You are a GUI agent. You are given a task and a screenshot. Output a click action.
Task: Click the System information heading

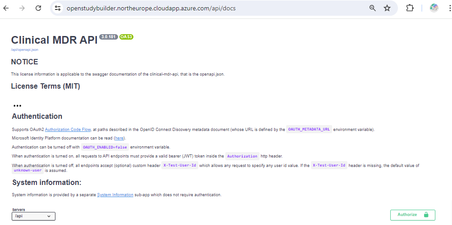(x=47, y=182)
